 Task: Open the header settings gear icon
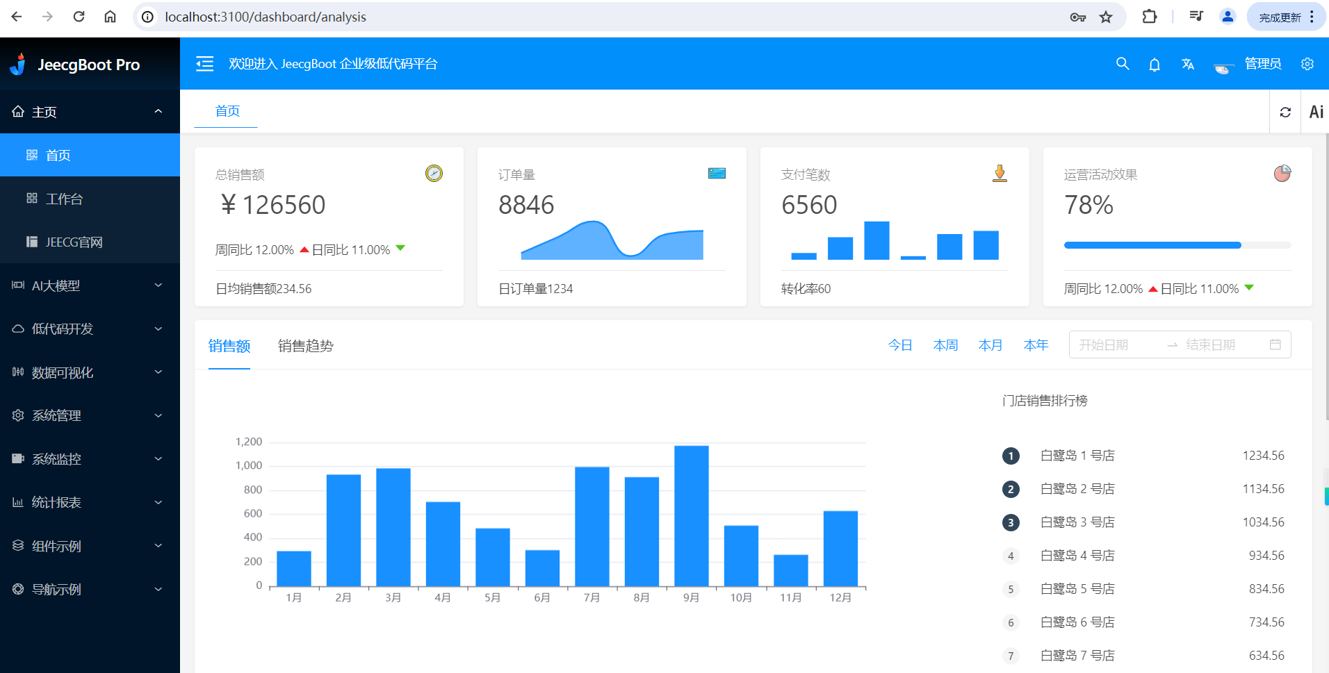click(x=1307, y=64)
